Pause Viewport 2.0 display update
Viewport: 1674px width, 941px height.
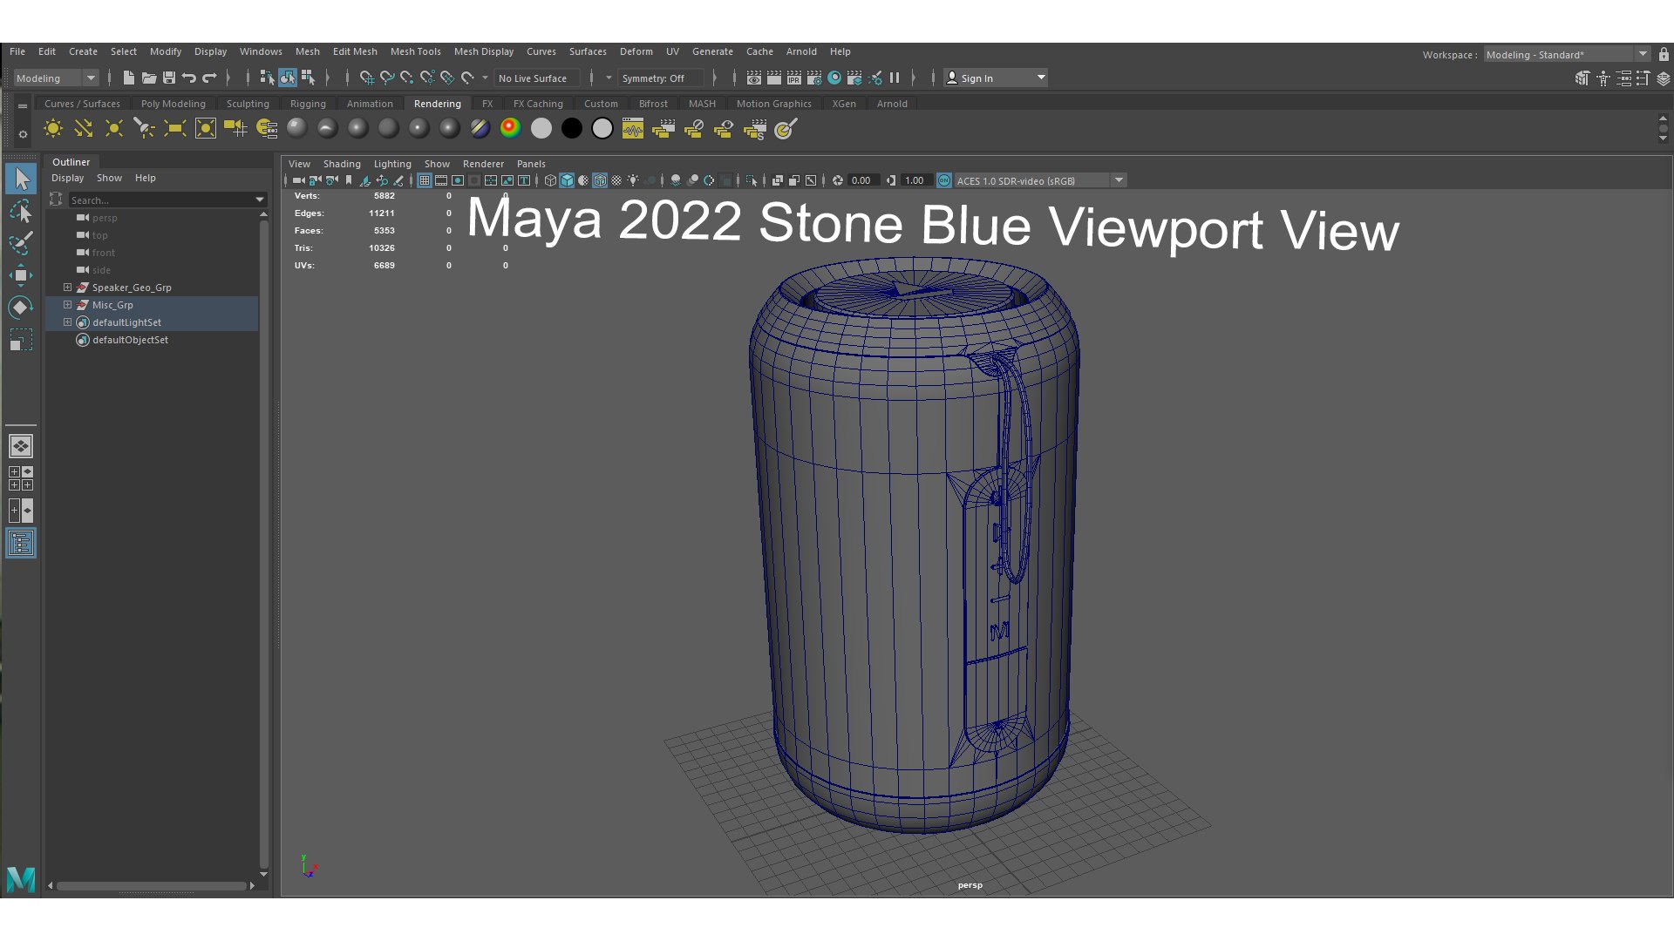pyautogui.click(x=895, y=78)
